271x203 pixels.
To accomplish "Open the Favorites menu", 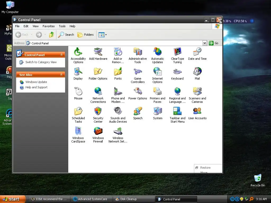I will [x=49, y=26].
